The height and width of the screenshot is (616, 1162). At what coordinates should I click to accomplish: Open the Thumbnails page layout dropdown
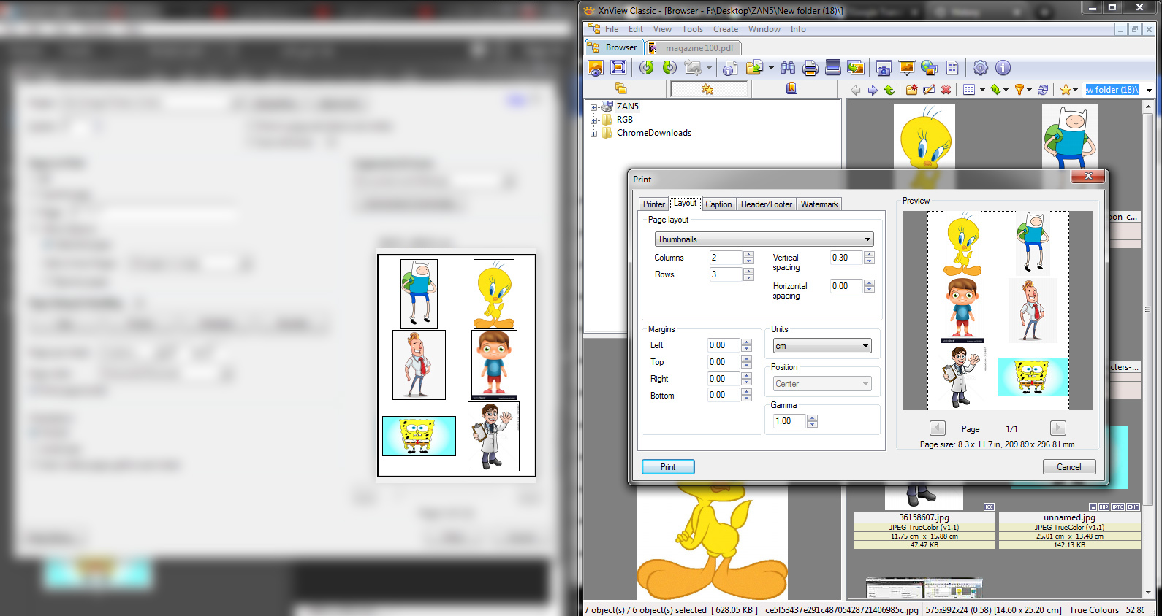pyautogui.click(x=764, y=239)
